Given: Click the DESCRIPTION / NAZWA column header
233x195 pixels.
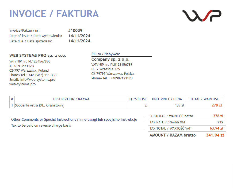Looking at the screenshot, I should [x=71, y=99].
